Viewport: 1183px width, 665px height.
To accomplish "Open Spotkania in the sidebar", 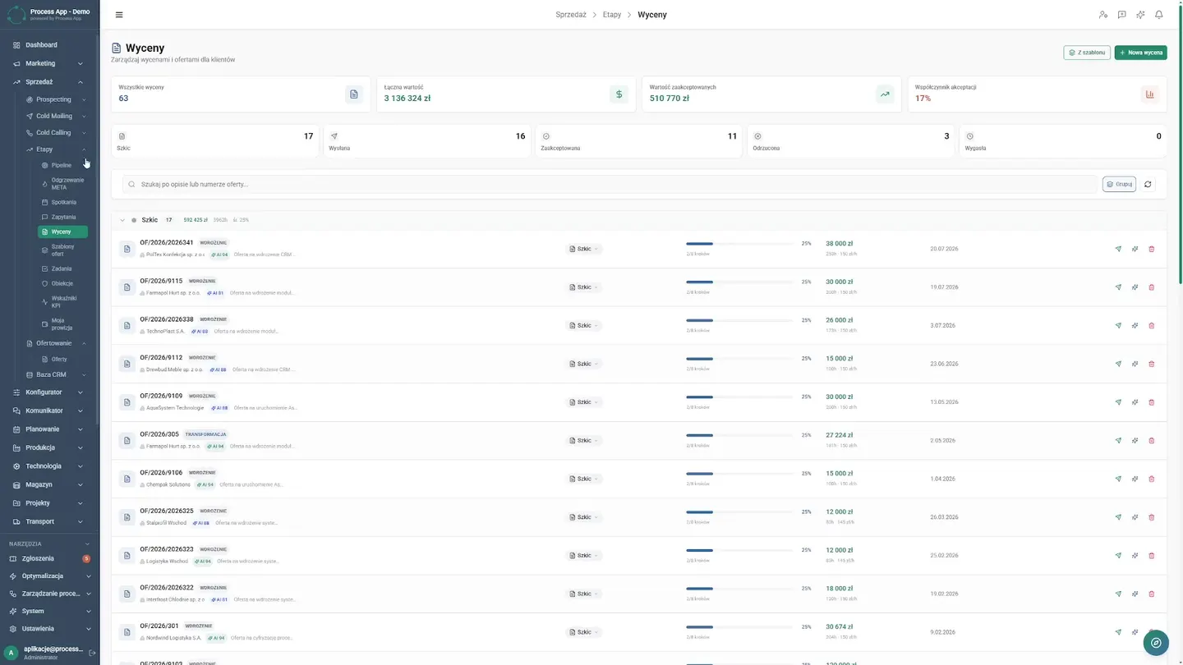I will (x=62, y=202).
